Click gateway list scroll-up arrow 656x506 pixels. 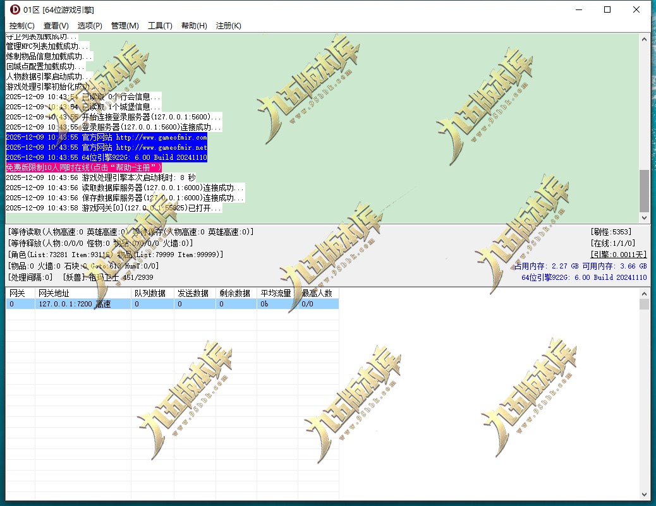point(644,294)
